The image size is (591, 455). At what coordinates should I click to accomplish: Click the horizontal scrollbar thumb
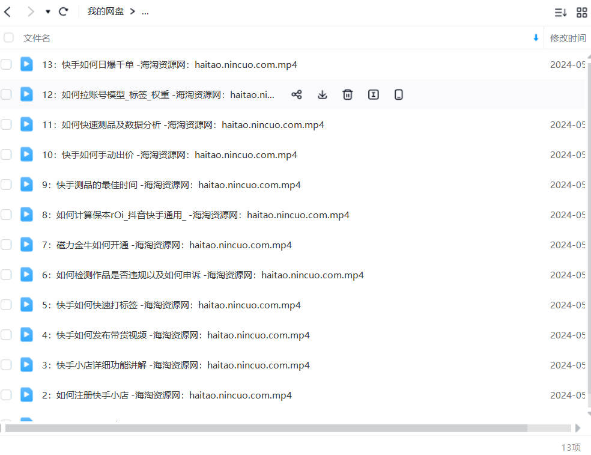pos(266,428)
